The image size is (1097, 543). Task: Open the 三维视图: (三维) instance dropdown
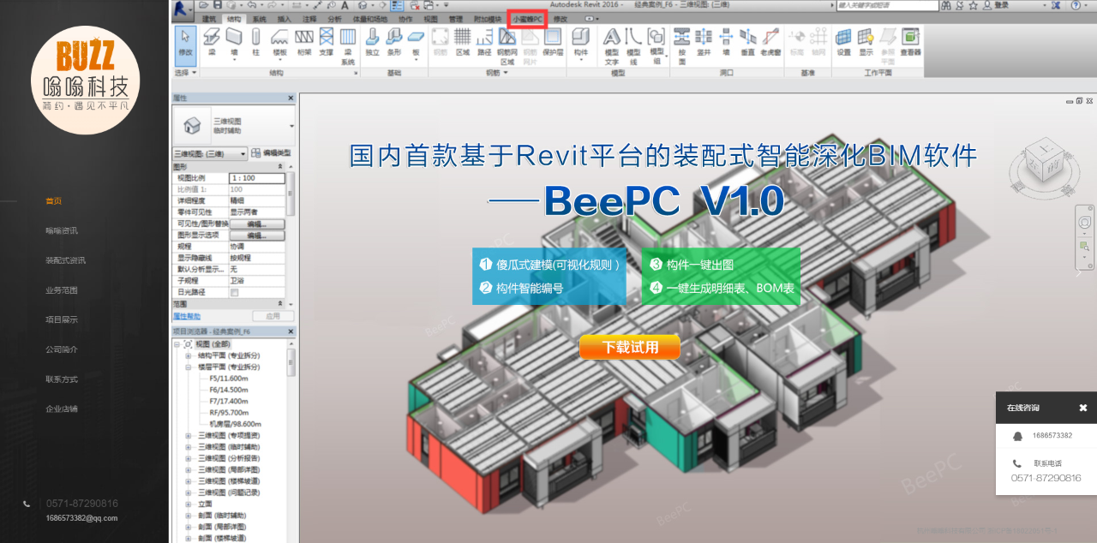click(x=211, y=153)
